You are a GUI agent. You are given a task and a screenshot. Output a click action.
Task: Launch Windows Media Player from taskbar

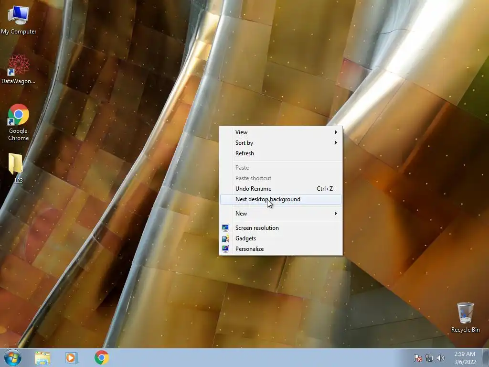72,358
